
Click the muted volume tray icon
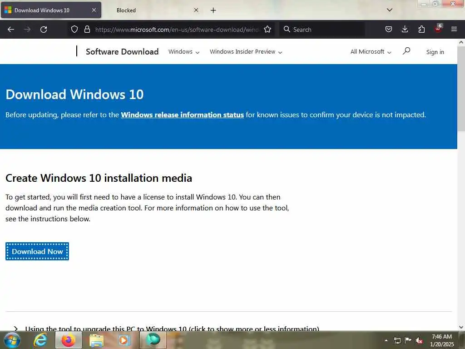click(x=419, y=340)
